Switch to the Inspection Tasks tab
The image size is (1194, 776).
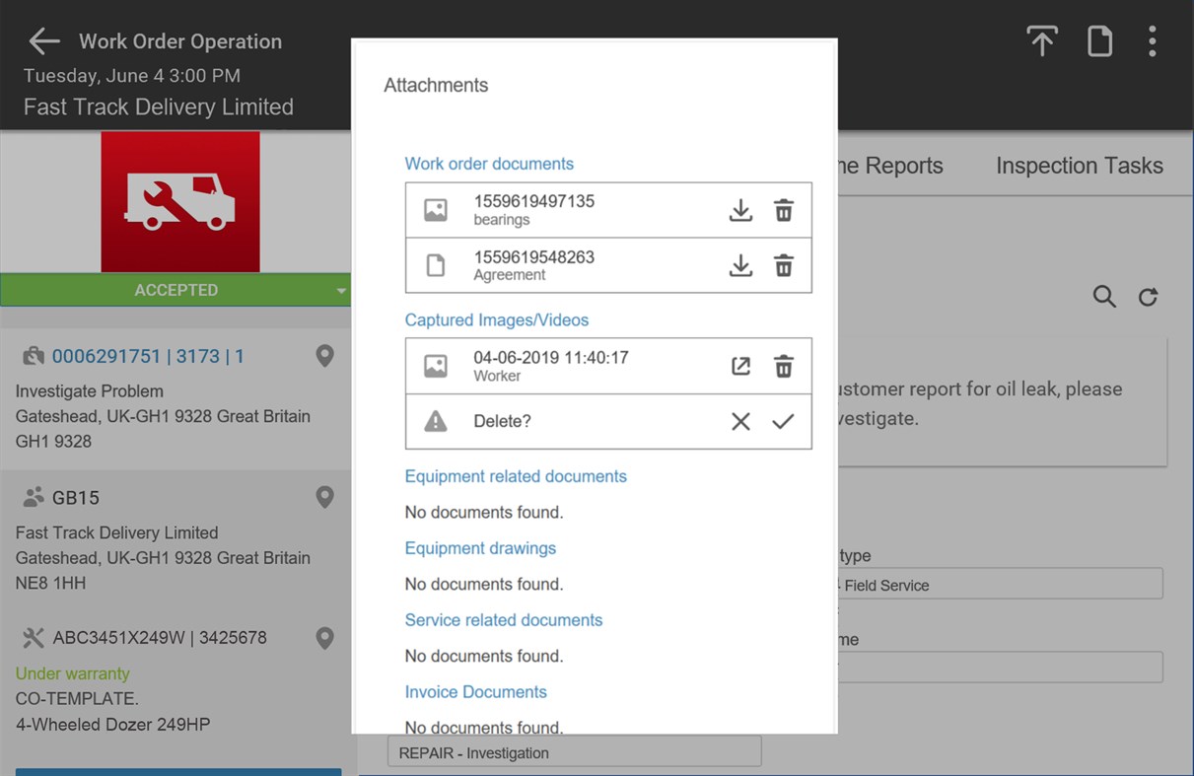coord(1079,166)
